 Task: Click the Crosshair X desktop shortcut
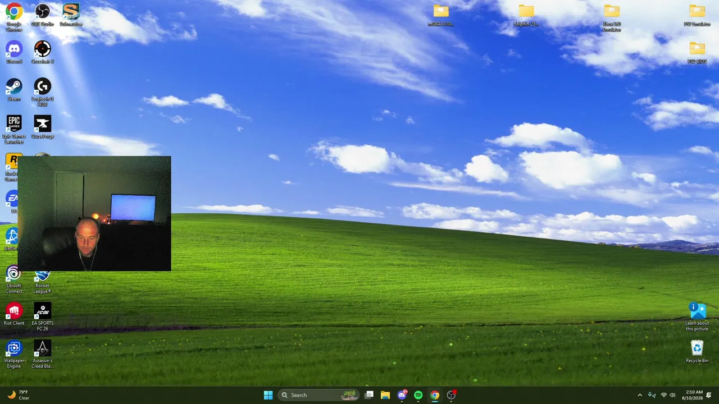point(43,52)
